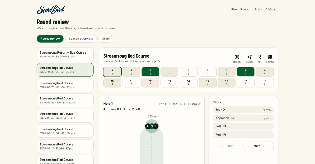The image size is (315, 164).
Task: Select hole 16 in the scorecard
Action: tap(227, 83)
